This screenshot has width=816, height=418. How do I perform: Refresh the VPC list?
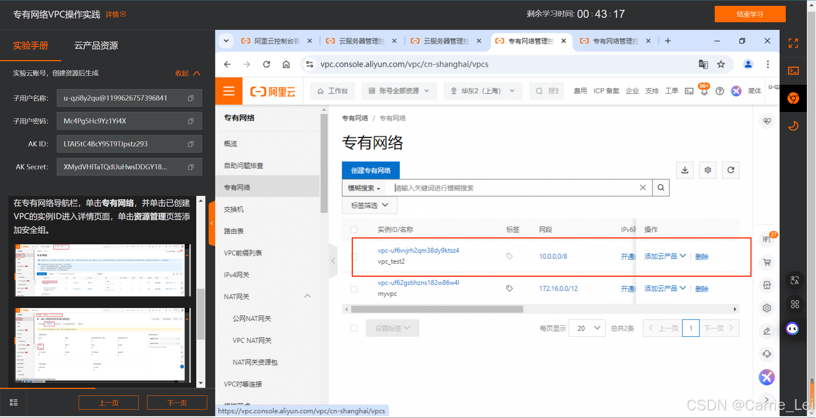coord(731,170)
